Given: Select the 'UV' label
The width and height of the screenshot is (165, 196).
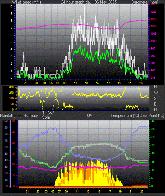Looking at the screenshot, I should (x=90, y=115).
